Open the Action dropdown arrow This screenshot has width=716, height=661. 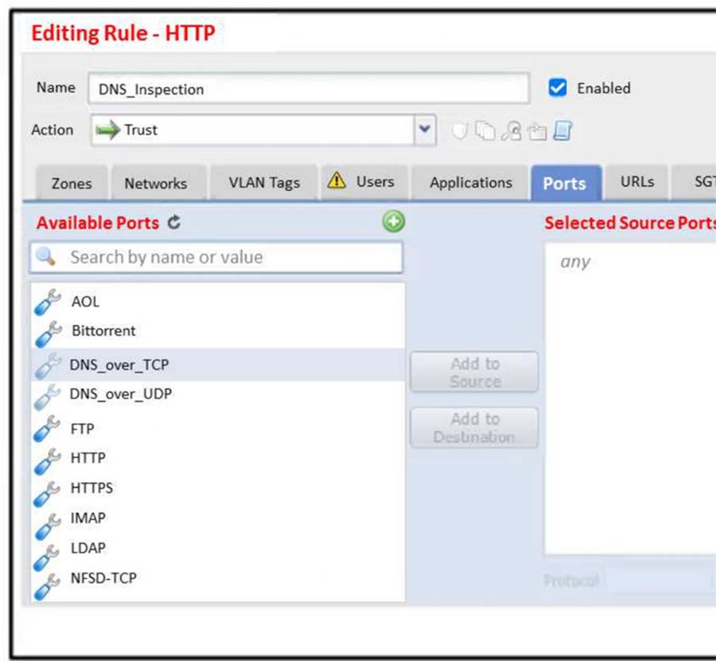coord(425,130)
